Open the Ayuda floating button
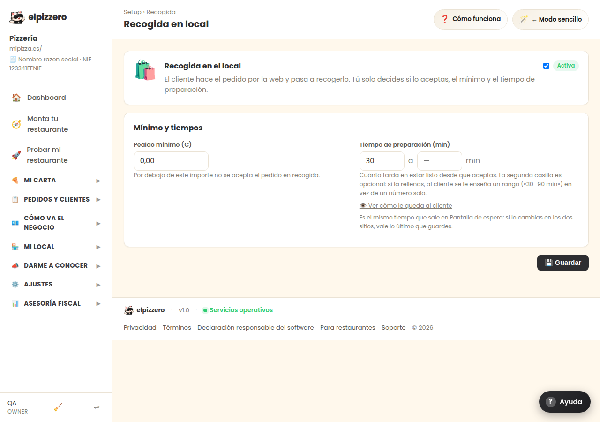 pos(565,402)
